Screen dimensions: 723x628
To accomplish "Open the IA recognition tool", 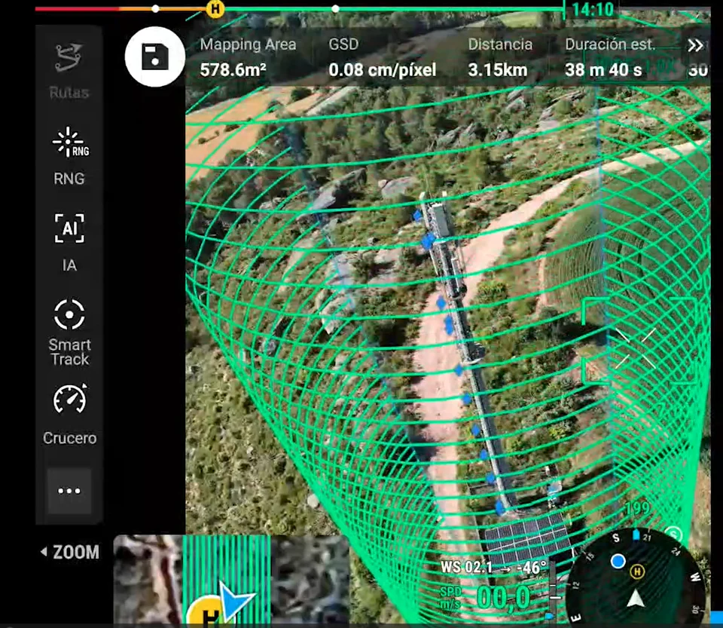I will pos(69,242).
